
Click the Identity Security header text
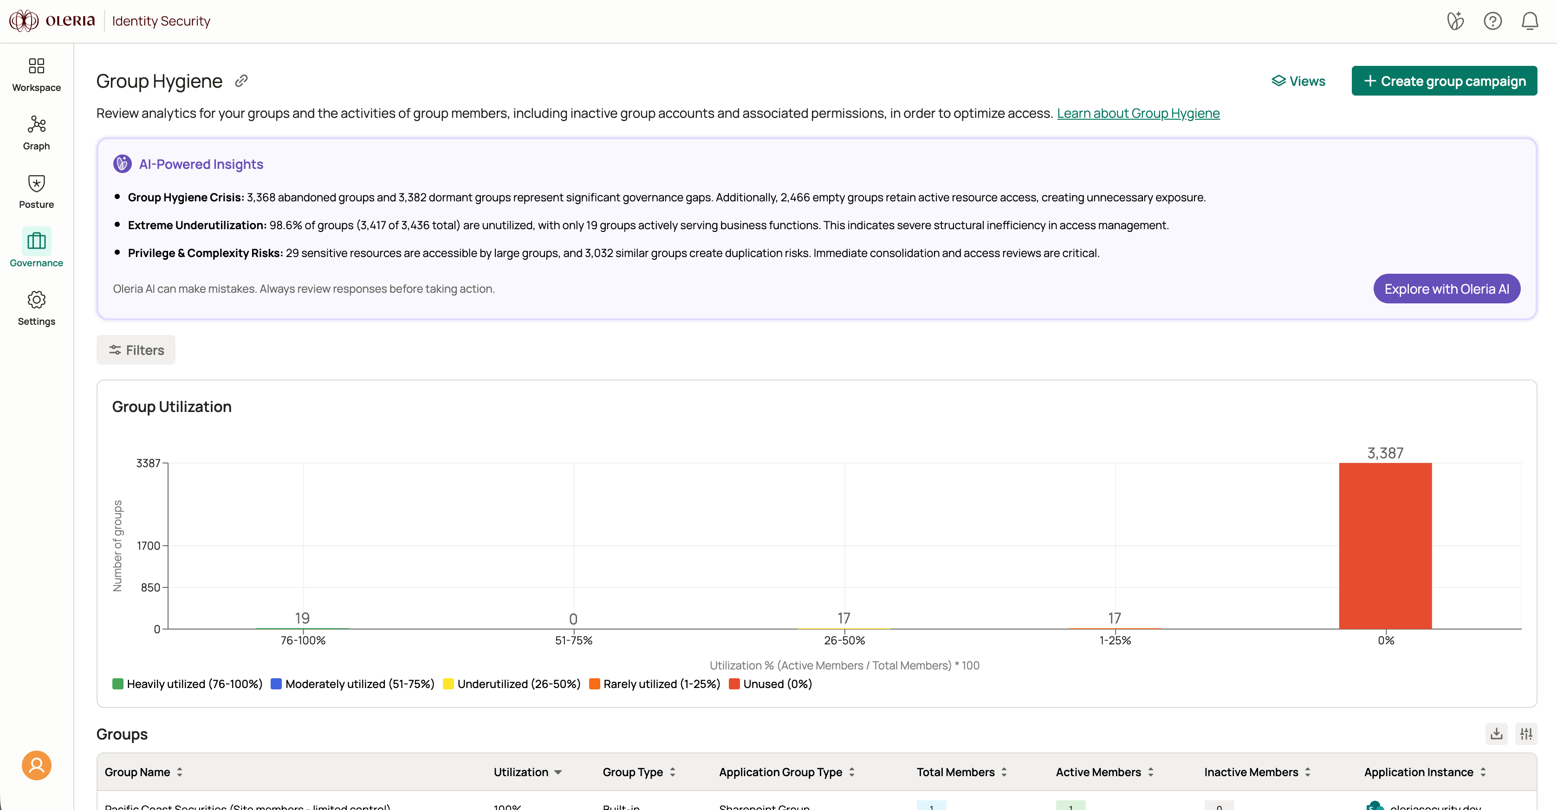click(161, 21)
